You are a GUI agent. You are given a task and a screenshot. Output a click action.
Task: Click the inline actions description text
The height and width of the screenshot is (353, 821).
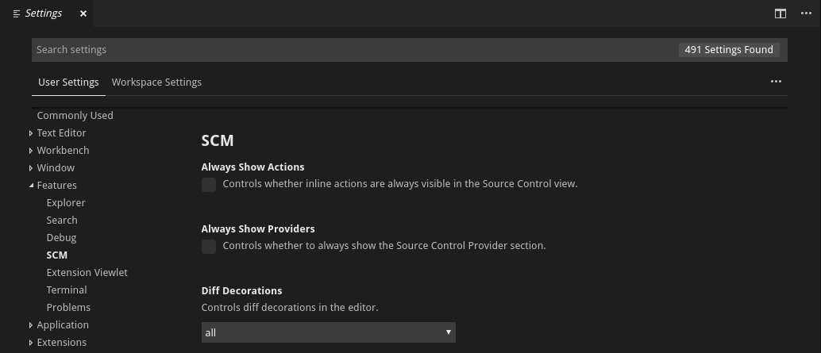pyautogui.click(x=400, y=183)
